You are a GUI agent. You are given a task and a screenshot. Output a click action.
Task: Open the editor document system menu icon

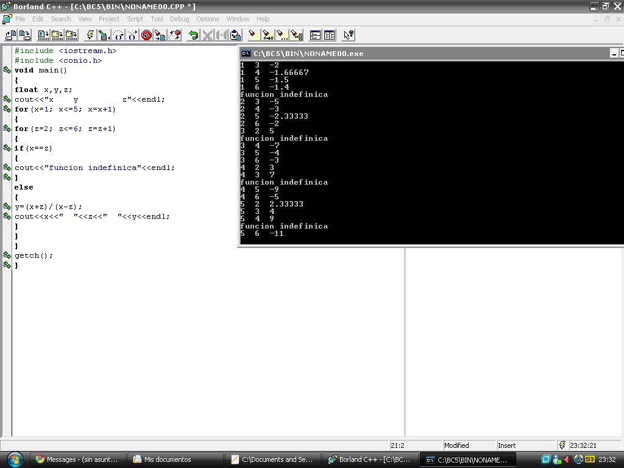(8, 19)
